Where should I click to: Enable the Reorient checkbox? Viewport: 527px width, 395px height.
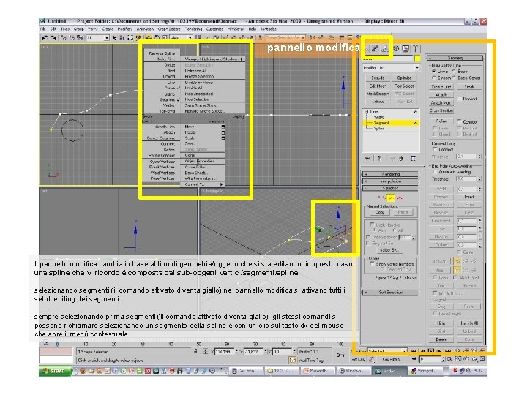point(459,99)
